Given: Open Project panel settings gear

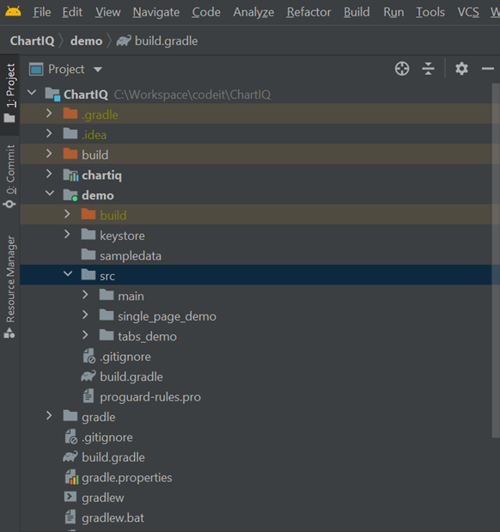Looking at the screenshot, I should [461, 69].
